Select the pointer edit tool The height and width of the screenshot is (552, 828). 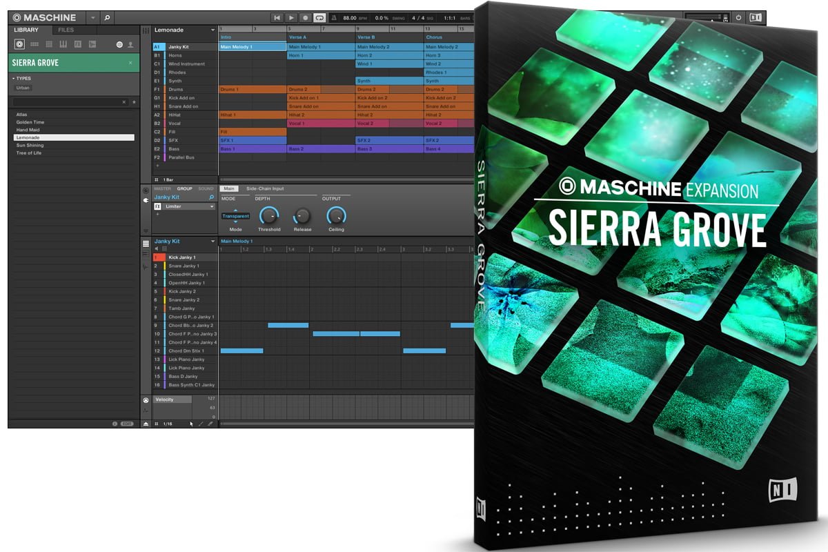coord(191,424)
